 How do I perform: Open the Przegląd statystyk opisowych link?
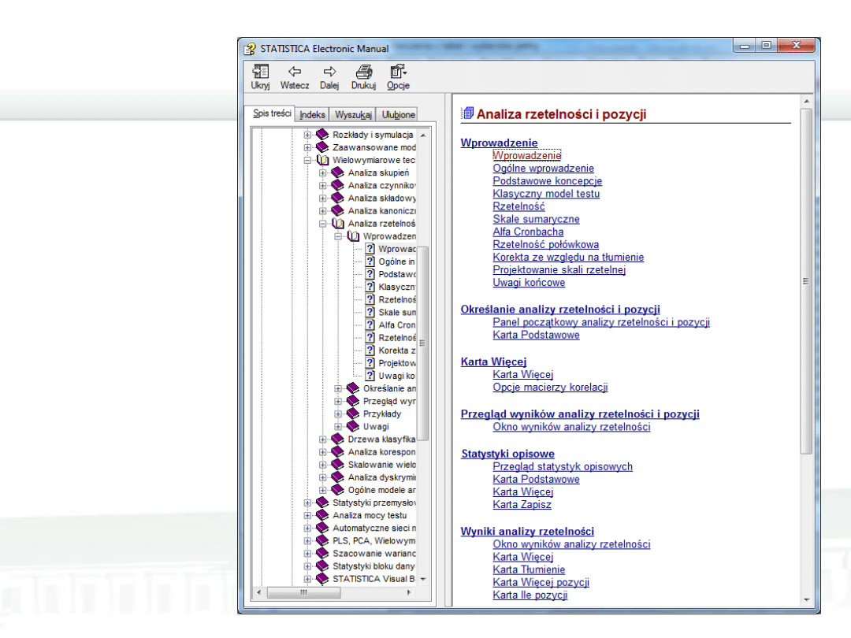tap(563, 467)
